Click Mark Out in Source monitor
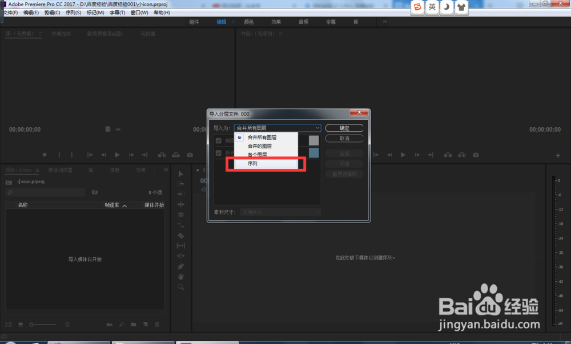The height and width of the screenshot is (344, 571). 72,155
